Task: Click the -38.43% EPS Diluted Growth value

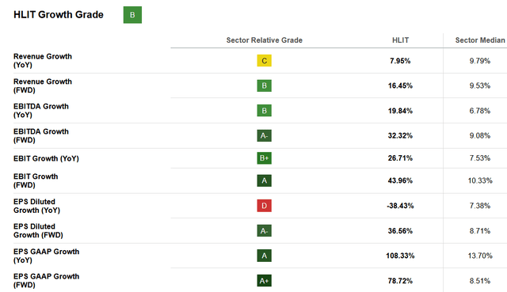Action: [x=400, y=206]
